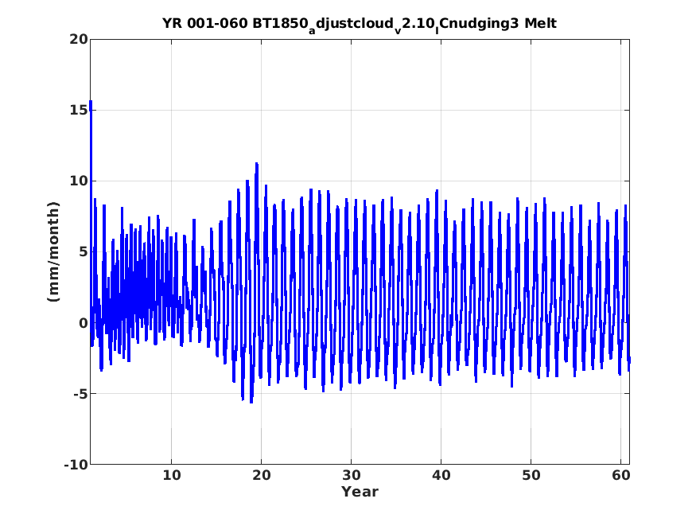Click x-axis tick label '40'
The height and width of the screenshot is (522, 696).
coord(441,475)
